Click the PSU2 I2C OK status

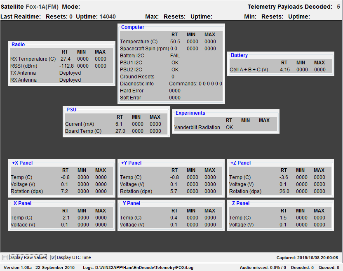pos(175,70)
